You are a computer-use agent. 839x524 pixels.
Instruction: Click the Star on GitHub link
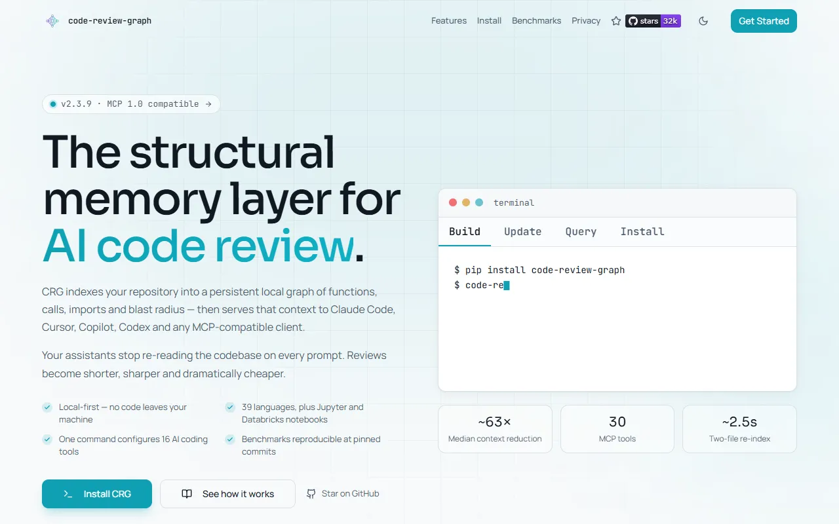[343, 494]
